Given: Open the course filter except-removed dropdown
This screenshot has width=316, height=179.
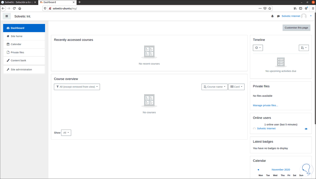Looking at the screenshot, I should (x=77, y=87).
